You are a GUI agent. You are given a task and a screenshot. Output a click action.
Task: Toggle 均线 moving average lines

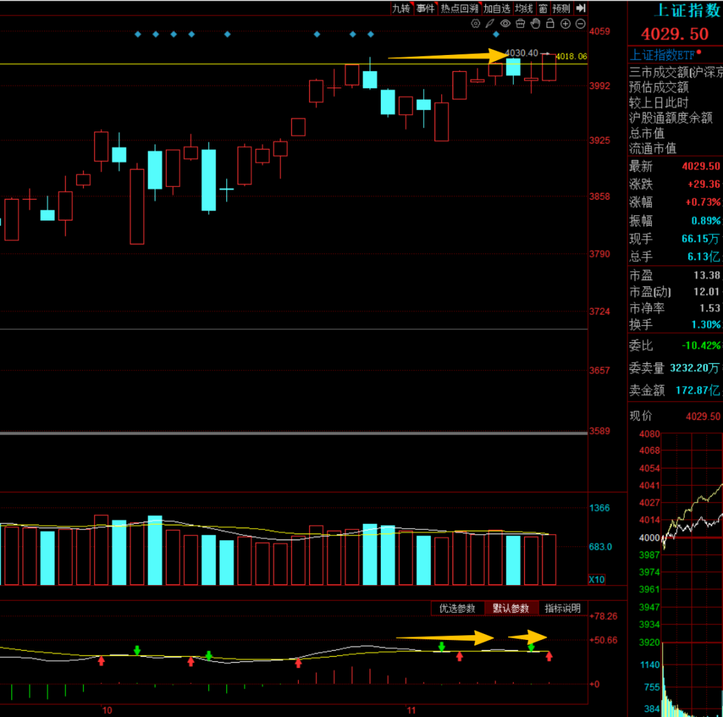point(524,8)
